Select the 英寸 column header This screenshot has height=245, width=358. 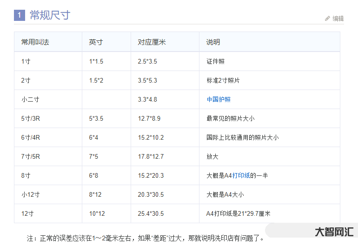(96, 42)
